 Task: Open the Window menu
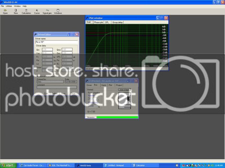[17, 6]
